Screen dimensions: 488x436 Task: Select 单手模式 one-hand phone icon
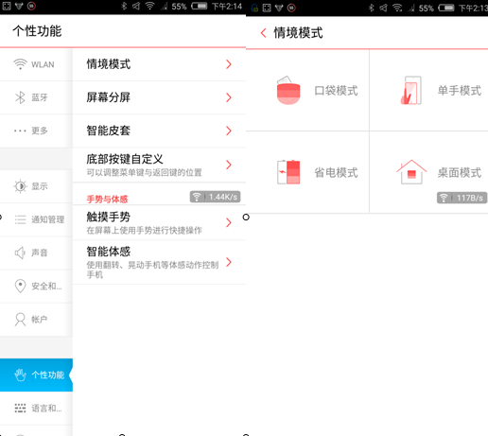(x=411, y=91)
